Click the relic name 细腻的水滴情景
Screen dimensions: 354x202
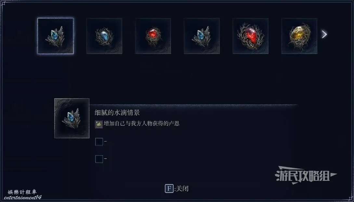click(x=117, y=113)
